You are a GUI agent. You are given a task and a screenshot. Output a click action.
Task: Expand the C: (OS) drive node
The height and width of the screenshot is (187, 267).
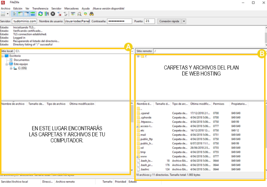(11, 68)
